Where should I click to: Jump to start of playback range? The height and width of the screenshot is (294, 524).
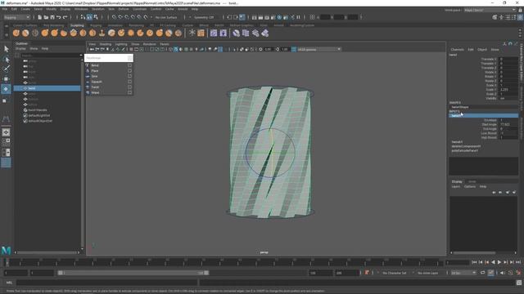(x=474, y=262)
